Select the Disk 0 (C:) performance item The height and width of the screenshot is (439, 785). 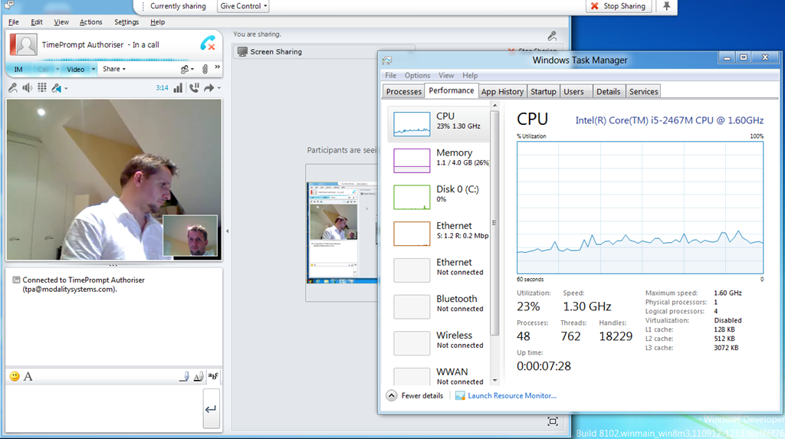coord(438,197)
